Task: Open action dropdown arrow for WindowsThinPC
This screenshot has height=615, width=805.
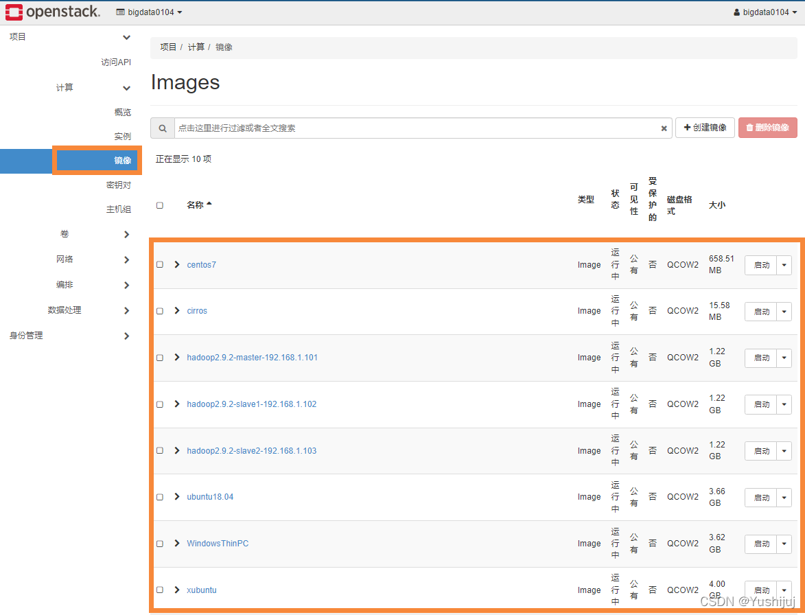Action: (784, 544)
